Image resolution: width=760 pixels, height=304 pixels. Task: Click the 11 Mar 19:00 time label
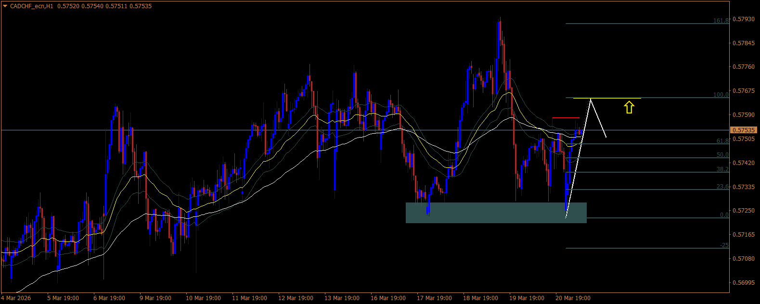249,298
